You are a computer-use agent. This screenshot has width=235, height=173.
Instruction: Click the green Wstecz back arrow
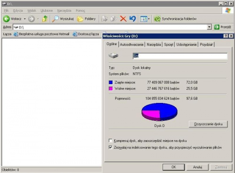tap(7, 19)
